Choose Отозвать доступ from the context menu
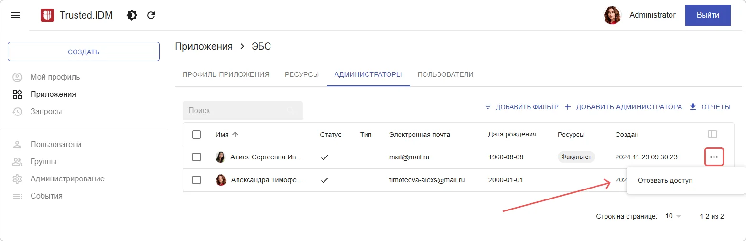The image size is (746, 241). (x=665, y=180)
